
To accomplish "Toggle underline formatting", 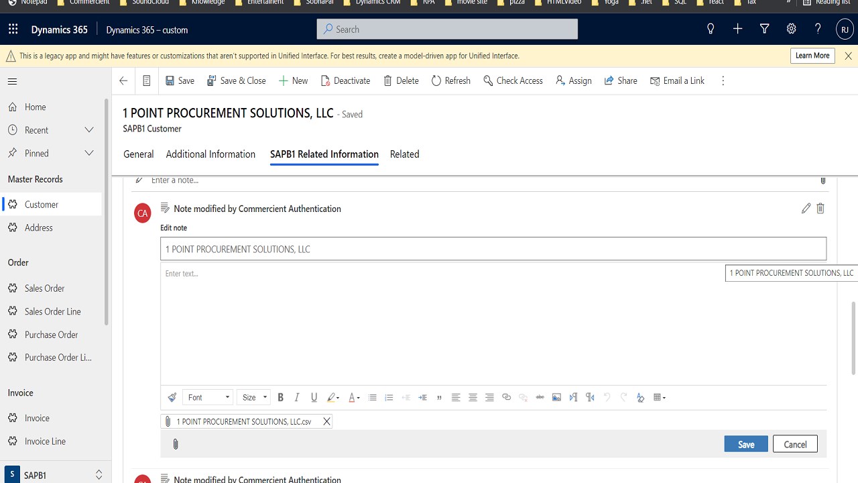I will coord(314,397).
